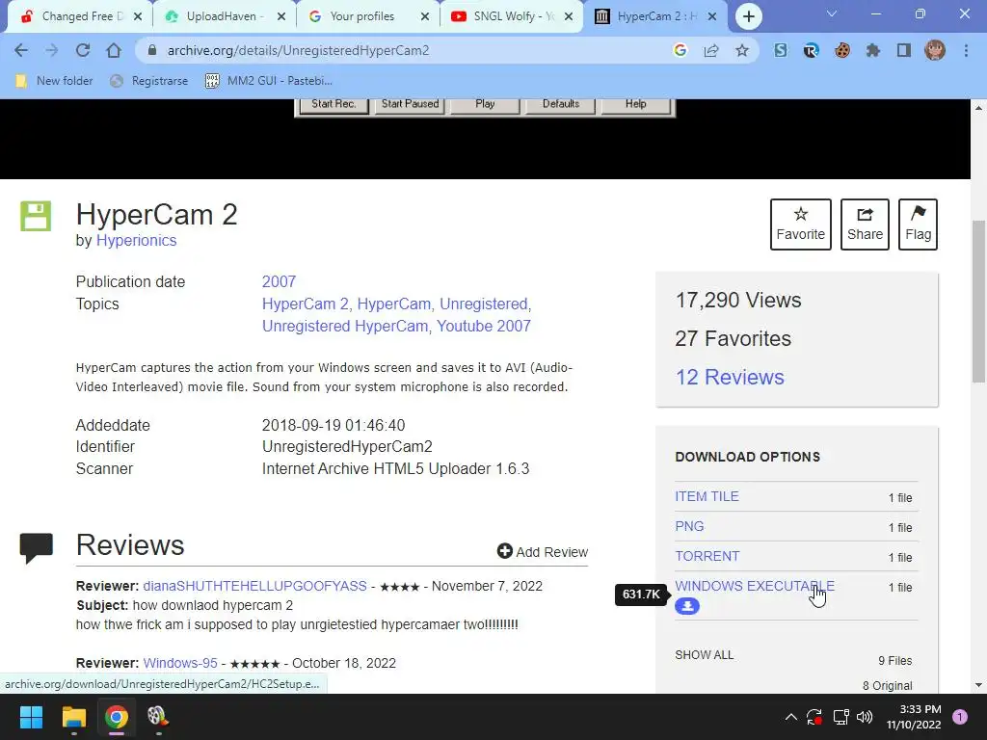This screenshot has width=987, height=740.
Task: Click the Chrome taskbar icon
Action: (117, 716)
